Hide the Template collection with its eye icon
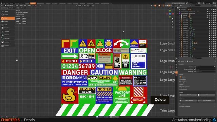Image resolution: width=217 pixels, height=122 pixels. [x=212, y=10]
